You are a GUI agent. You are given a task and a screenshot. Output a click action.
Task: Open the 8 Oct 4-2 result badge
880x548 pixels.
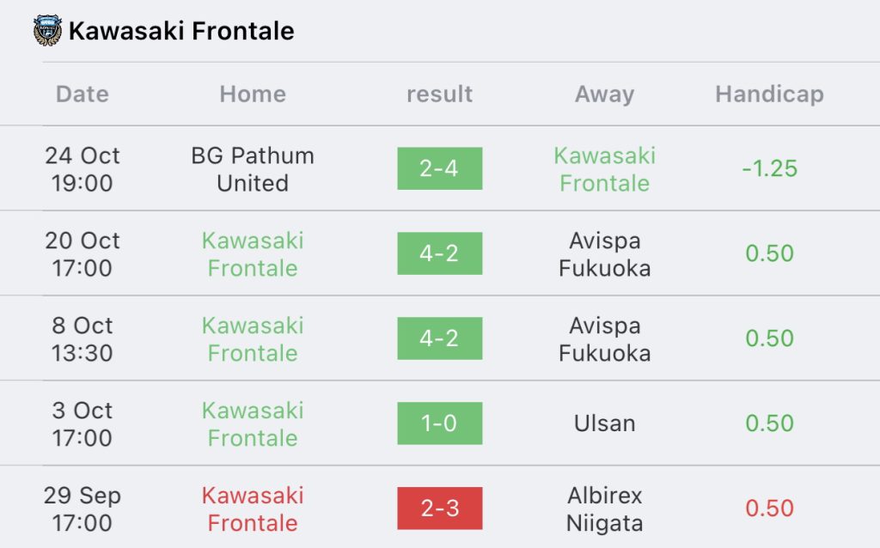(x=439, y=338)
